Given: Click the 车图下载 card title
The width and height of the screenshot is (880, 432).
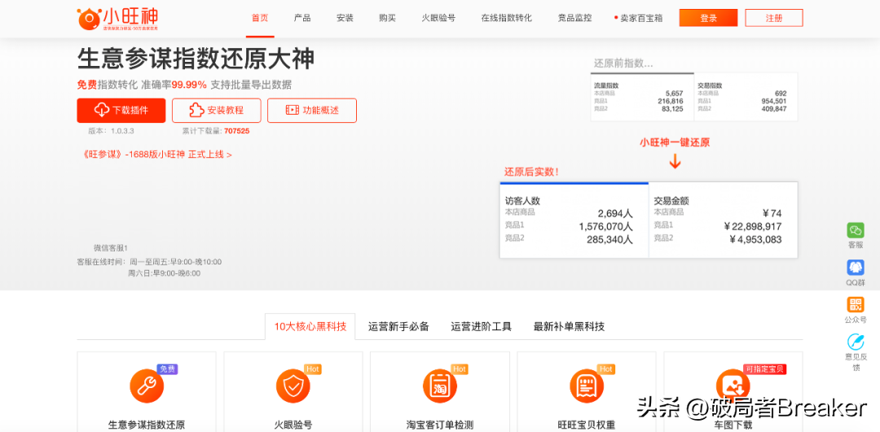Looking at the screenshot, I should pyautogui.click(x=733, y=425).
